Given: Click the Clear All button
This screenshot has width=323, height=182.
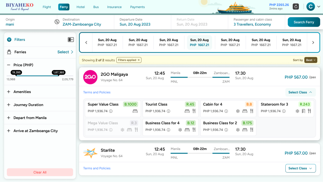Looking at the screenshot, I should tap(40, 172).
